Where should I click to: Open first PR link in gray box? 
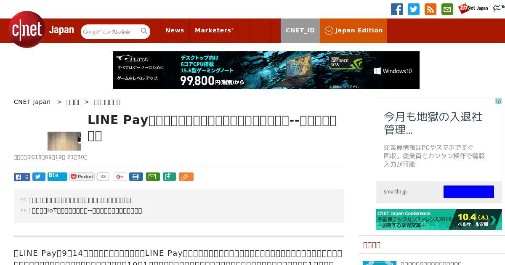click(82, 200)
